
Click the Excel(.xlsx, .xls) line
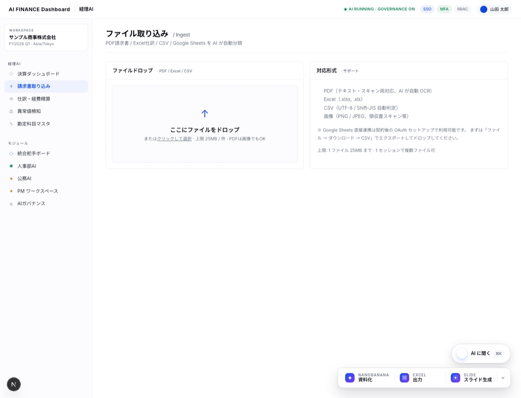[343, 99]
